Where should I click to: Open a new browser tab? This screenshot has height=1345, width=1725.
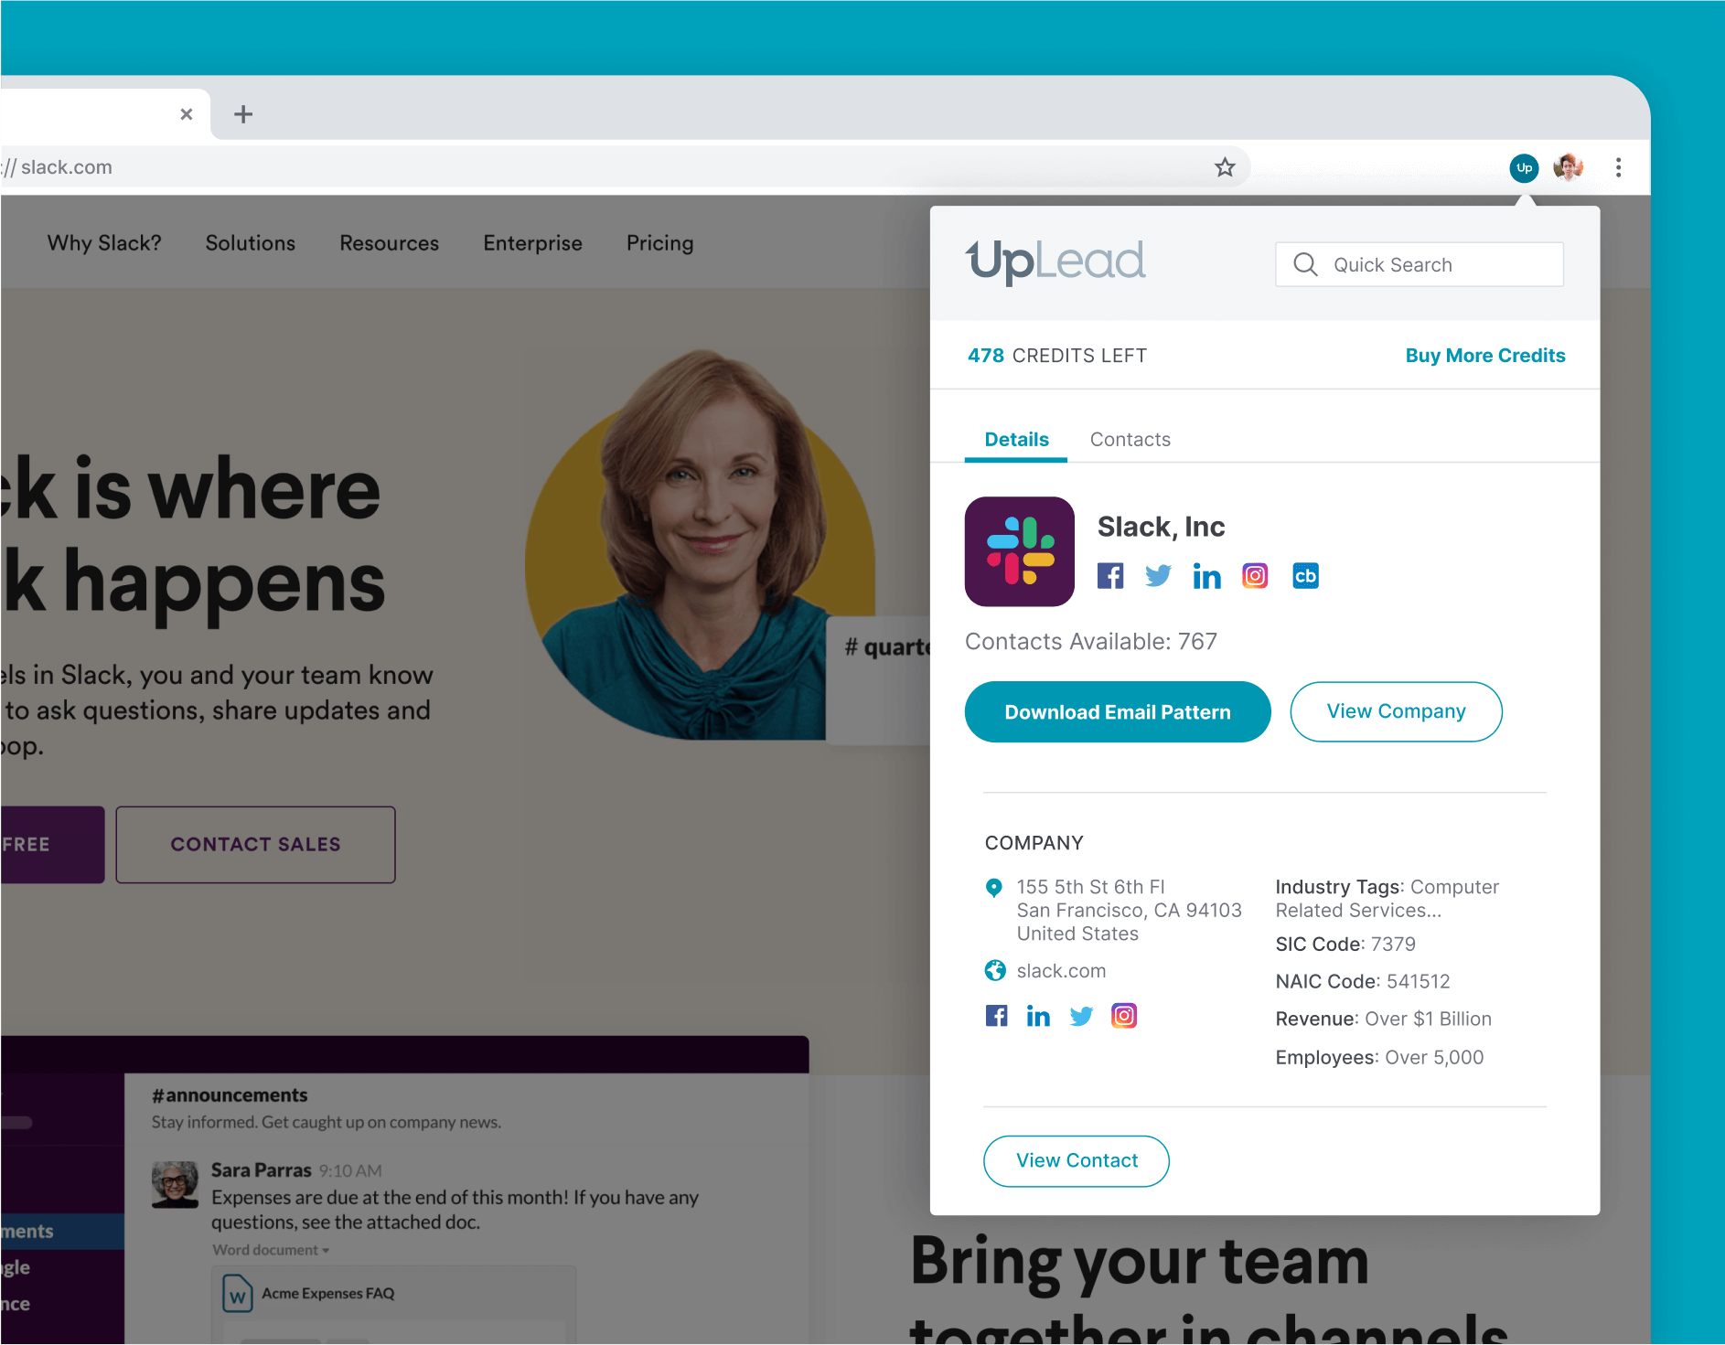pos(243,114)
